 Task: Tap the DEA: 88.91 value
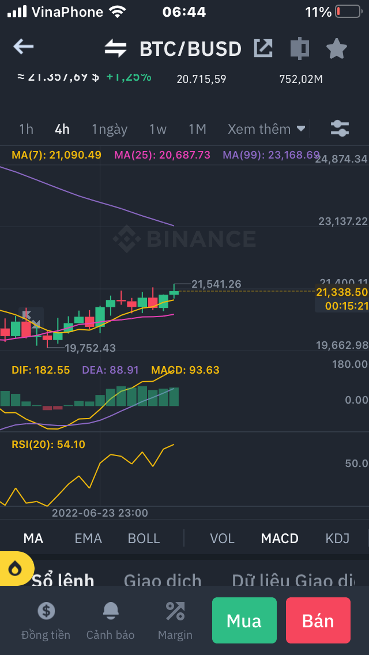pyautogui.click(x=110, y=370)
